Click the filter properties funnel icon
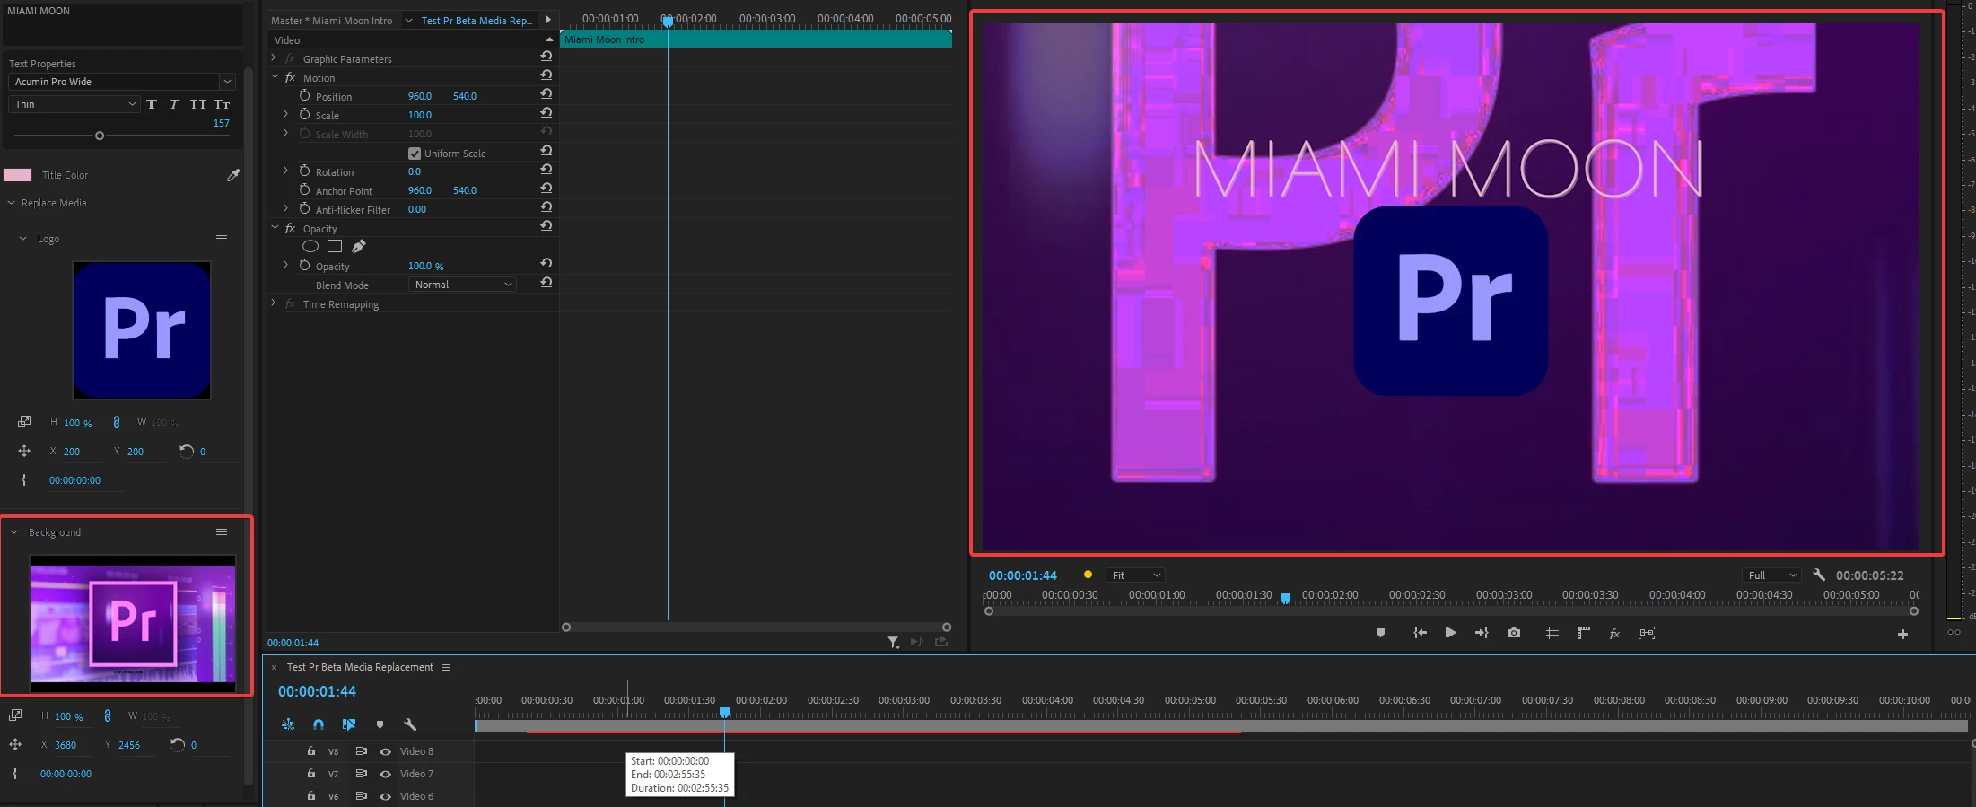 click(893, 642)
